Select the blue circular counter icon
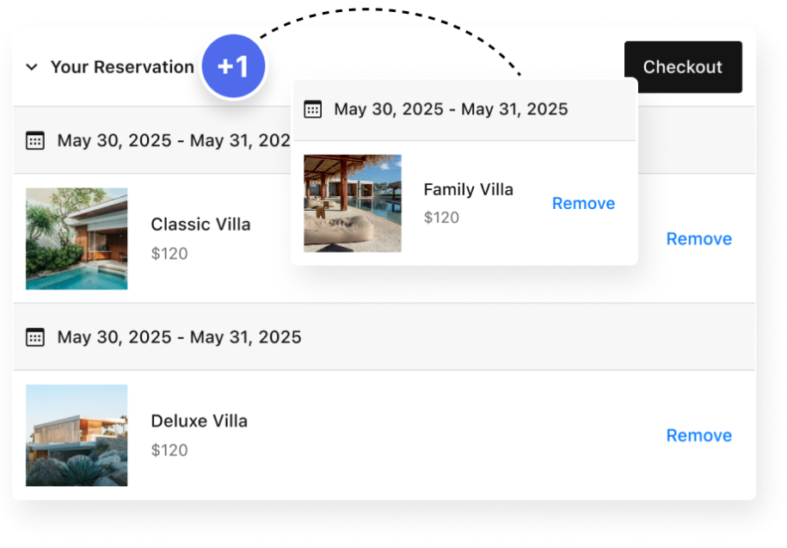 click(x=233, y=65)
